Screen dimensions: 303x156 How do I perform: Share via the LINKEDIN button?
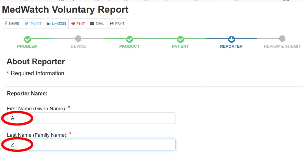pyautogui.click(x=56, y=24)
